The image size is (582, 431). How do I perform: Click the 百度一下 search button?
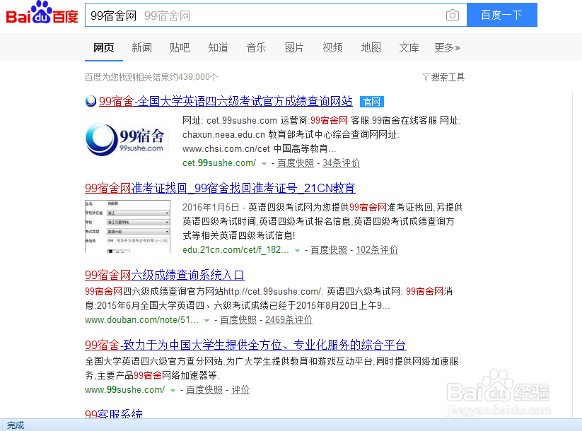pyautogui.click(x=501, y=14)
